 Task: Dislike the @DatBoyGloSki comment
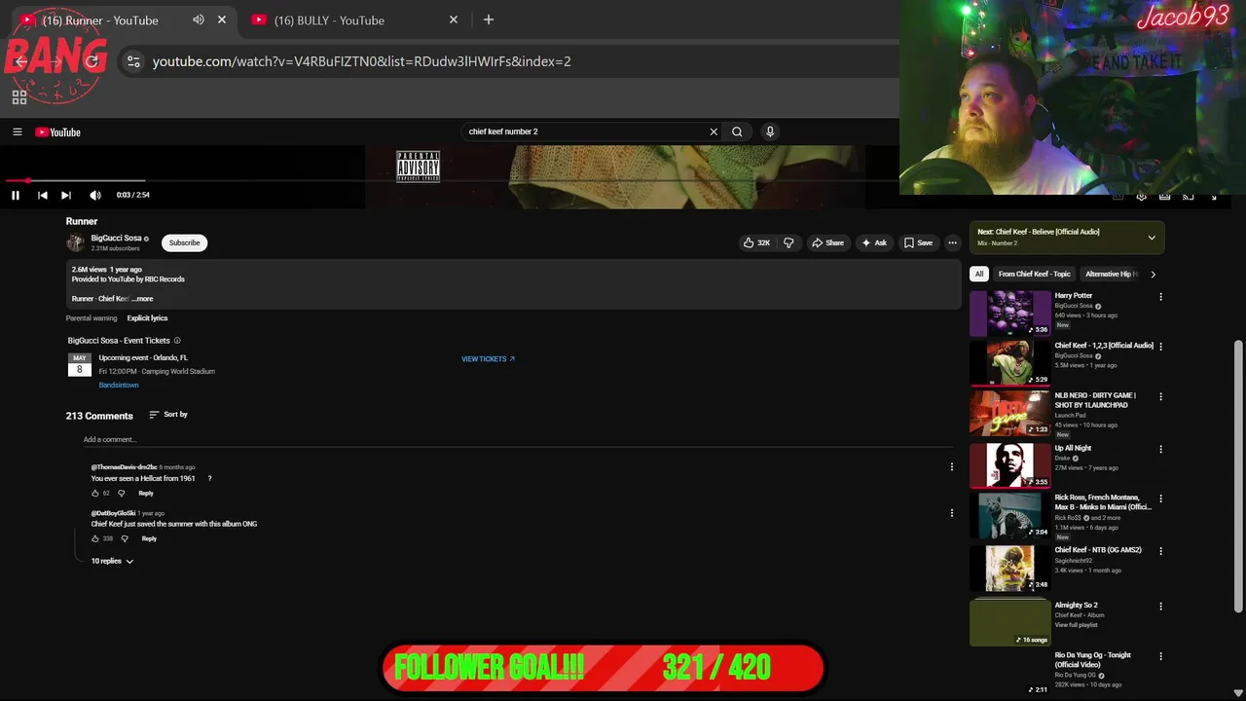124,538
